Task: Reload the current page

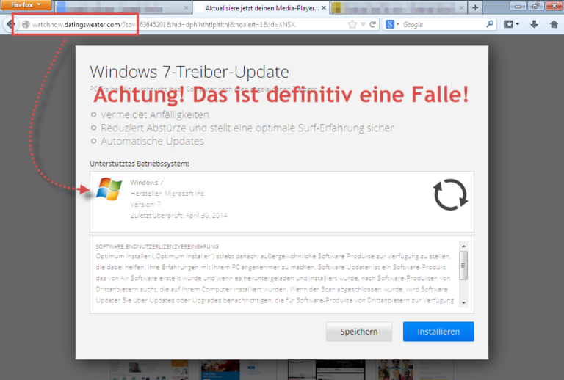Action: coord(372,24)
